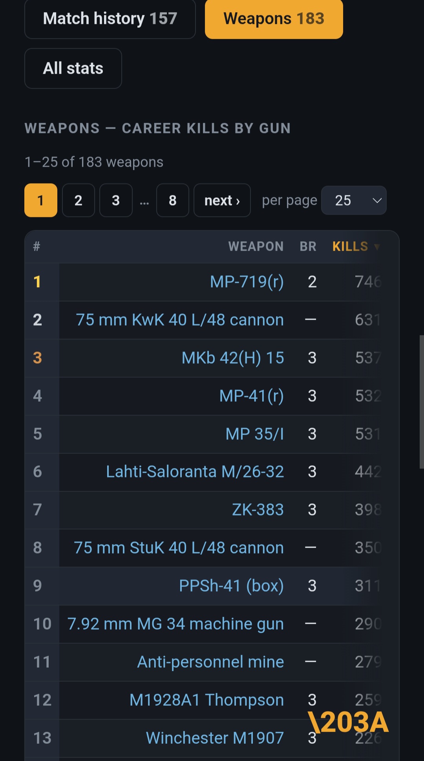Open 75 mm KwK 40 L/48 cannon link
This screenshot has height=761, width=424.
(x=180, y=320)
